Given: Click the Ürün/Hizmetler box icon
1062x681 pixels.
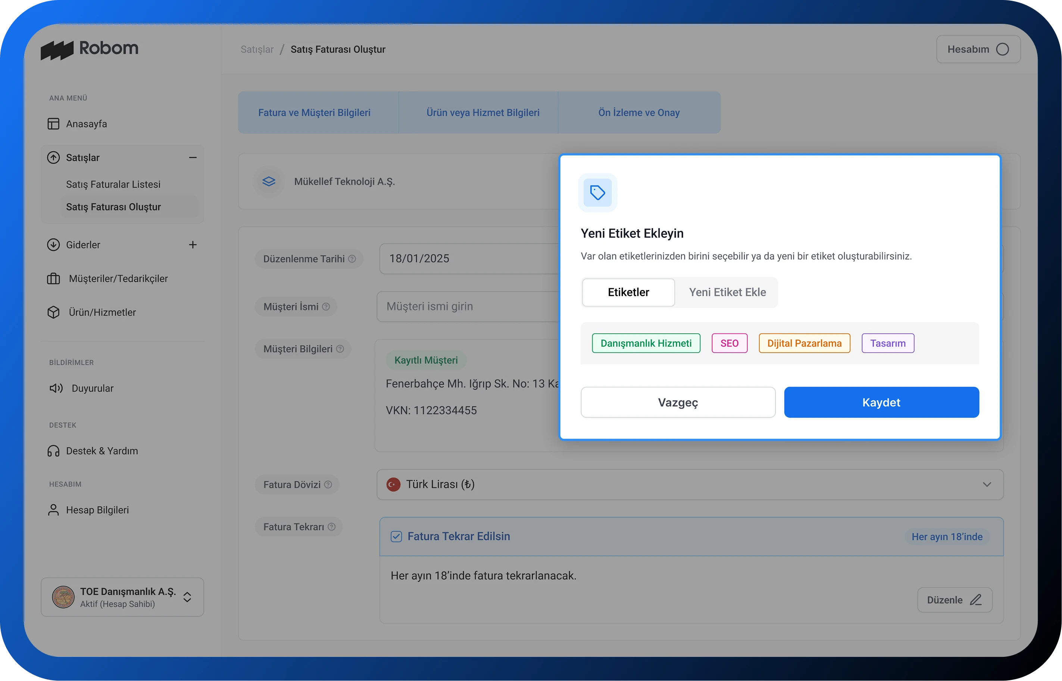Looking at the screenshot, I should [53, 312].
